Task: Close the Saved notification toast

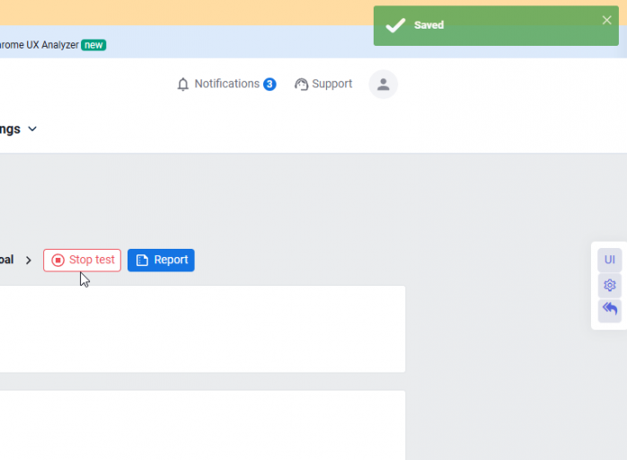Action: coord(606,20)
